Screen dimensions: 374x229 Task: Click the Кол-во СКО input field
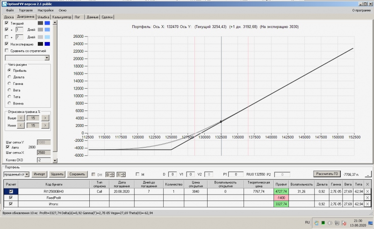(43, 160)
